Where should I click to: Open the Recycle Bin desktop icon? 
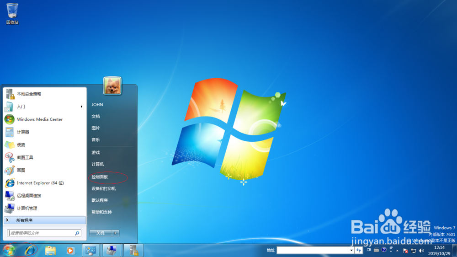pos(12,13)
